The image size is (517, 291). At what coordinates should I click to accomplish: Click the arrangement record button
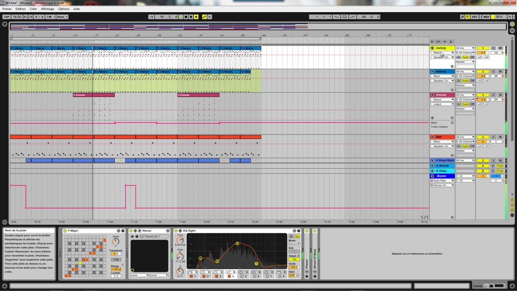coord(191,17)
